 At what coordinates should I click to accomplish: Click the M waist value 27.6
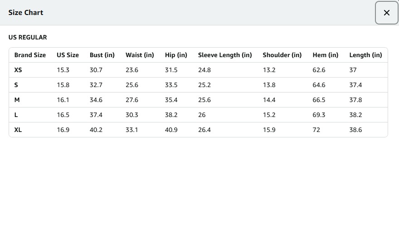pyautogui.click(x=132, y=100)
